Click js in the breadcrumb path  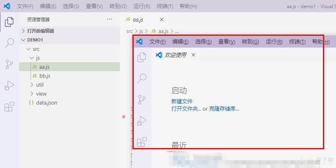click(141, 31)
